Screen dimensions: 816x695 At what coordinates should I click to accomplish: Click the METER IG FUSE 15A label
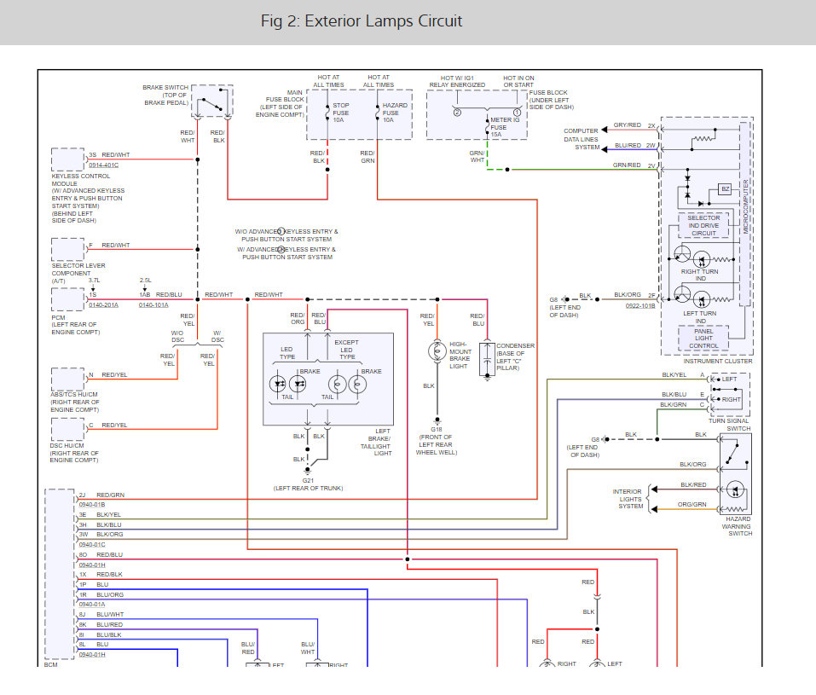[x=505, y=127]
